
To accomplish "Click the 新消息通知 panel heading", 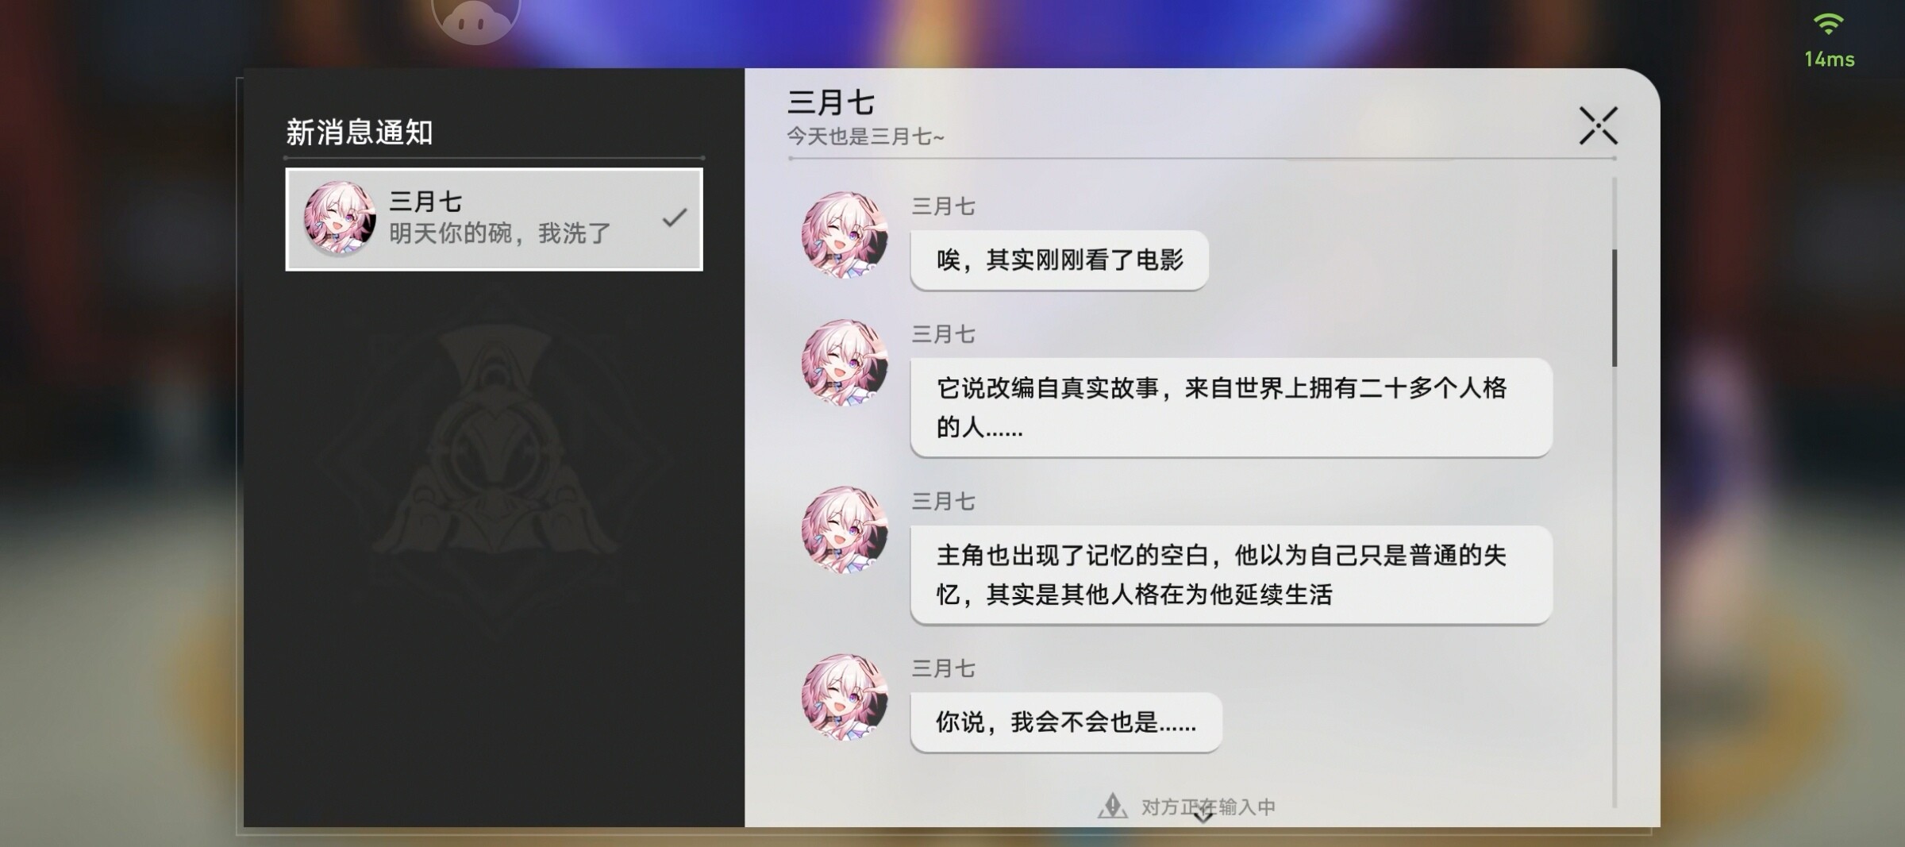I will tap(359, 133).
